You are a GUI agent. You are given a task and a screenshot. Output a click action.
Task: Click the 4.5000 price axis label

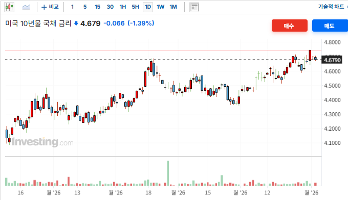coord(332,86)
